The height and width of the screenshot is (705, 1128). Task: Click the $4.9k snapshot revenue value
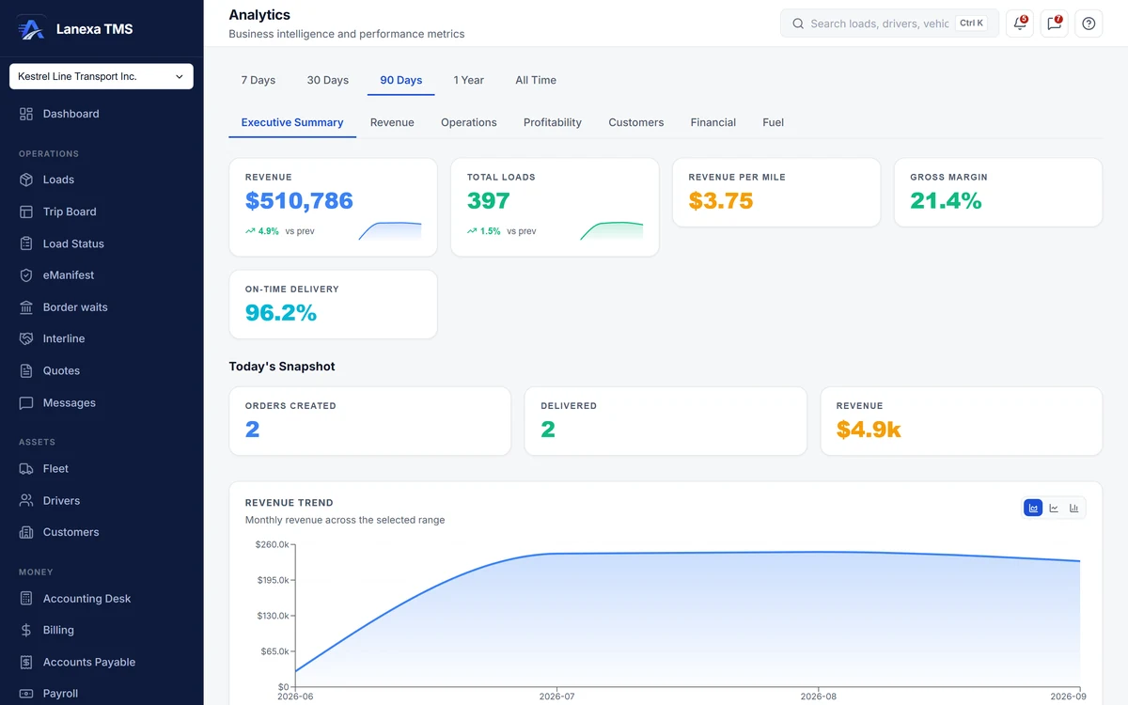(869, 430)
